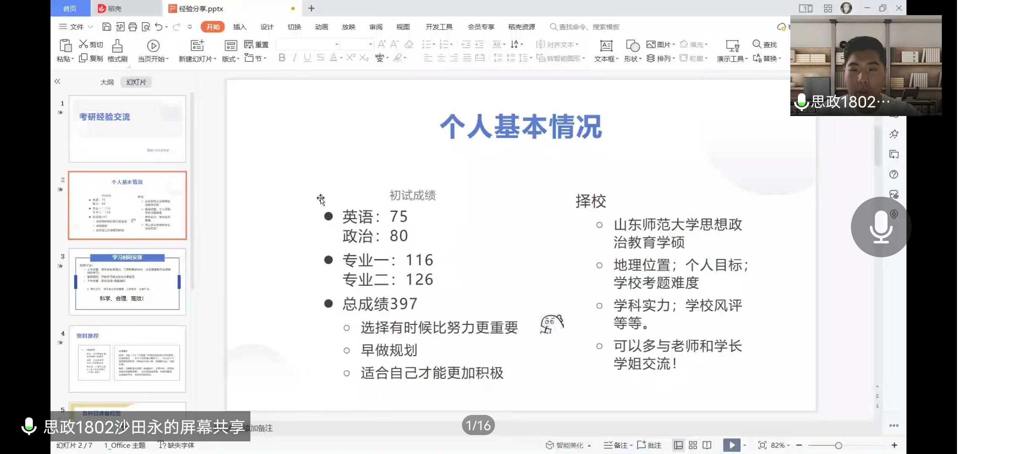Expand the New Slide dropdown
Image resolution: width=1010 pixels, height=454 pixels.
(215, 59)
